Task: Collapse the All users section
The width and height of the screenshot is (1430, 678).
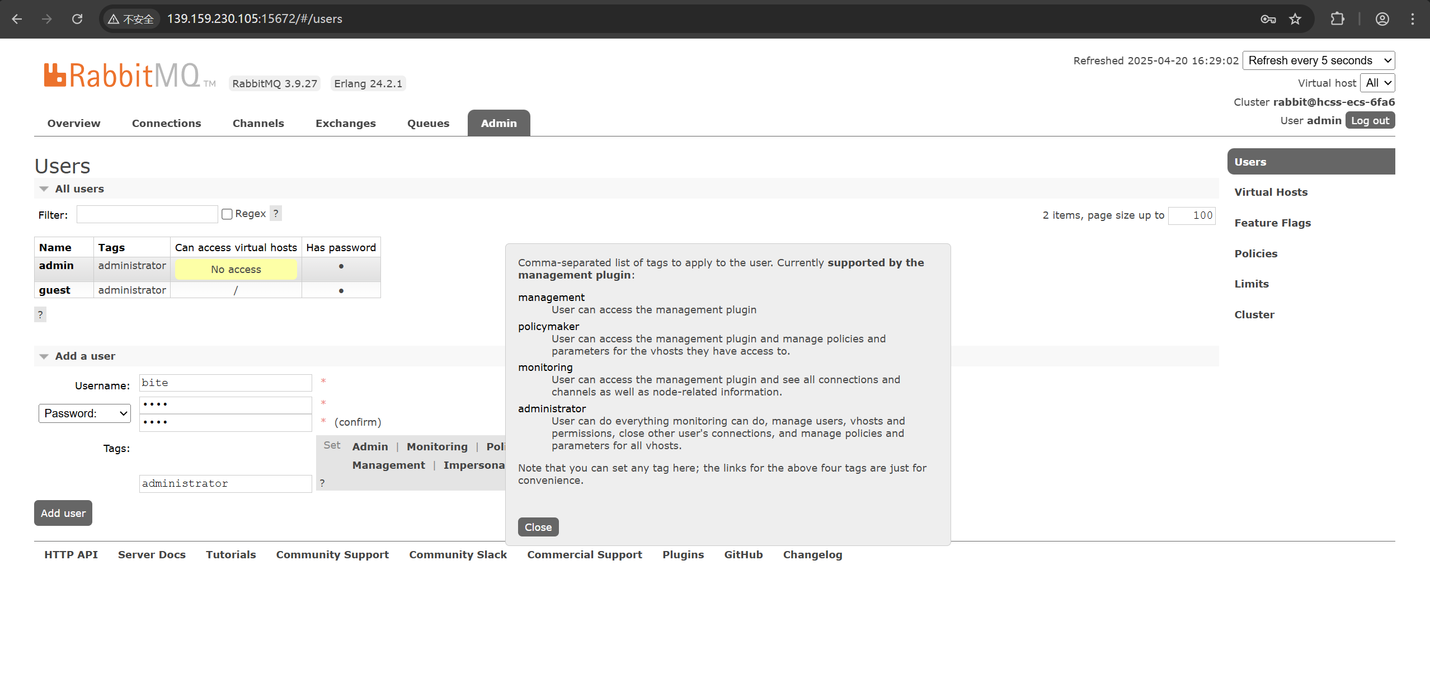Action: 79,189
